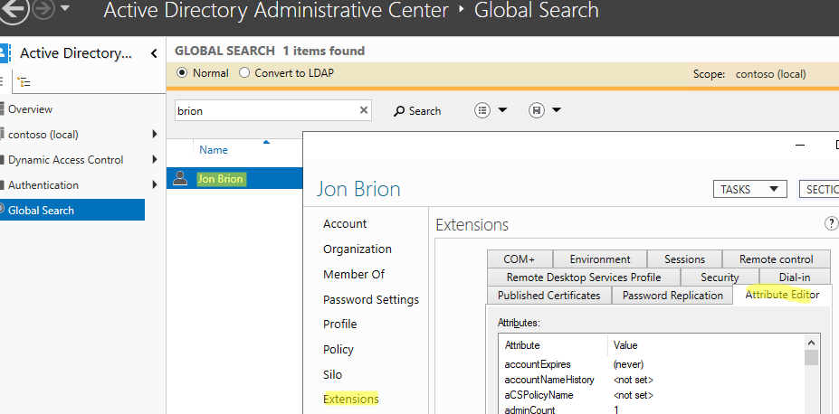Go to the Silo section

point(332,374)
